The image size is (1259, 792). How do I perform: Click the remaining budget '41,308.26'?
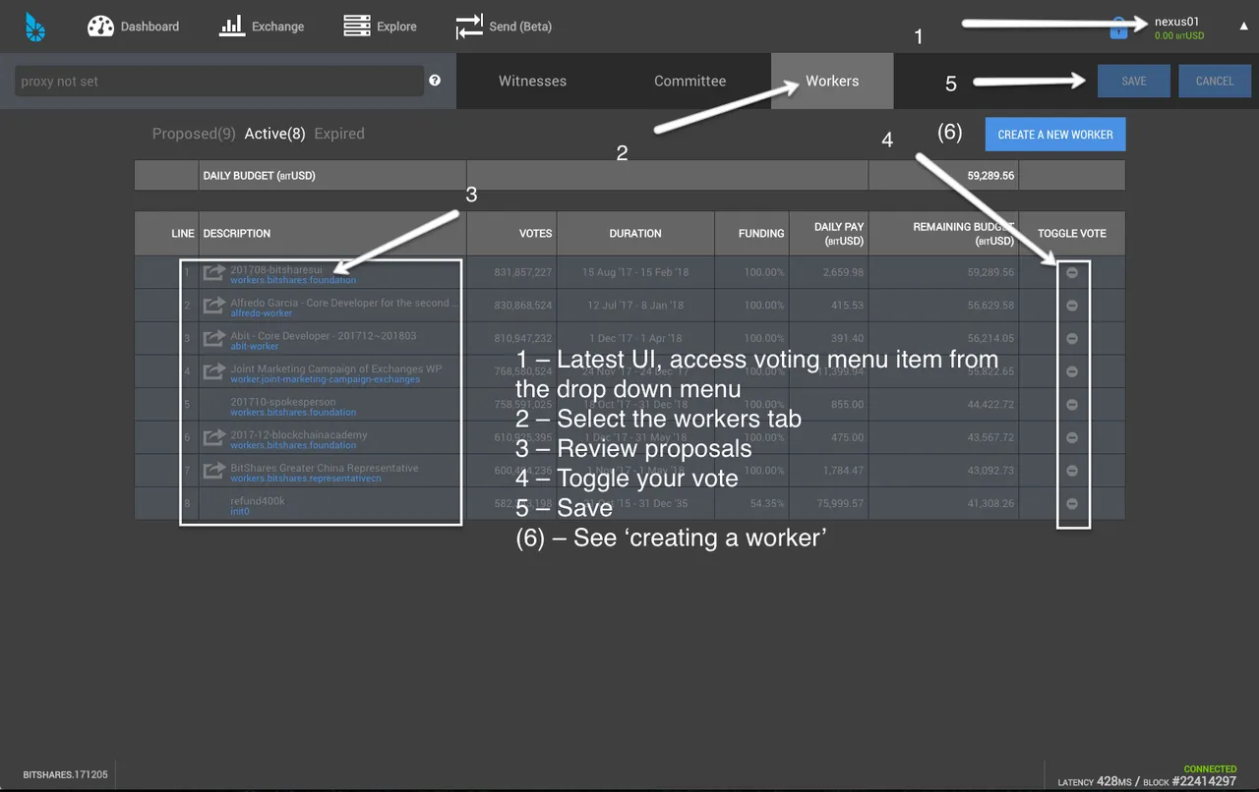(x=990, y=503)
